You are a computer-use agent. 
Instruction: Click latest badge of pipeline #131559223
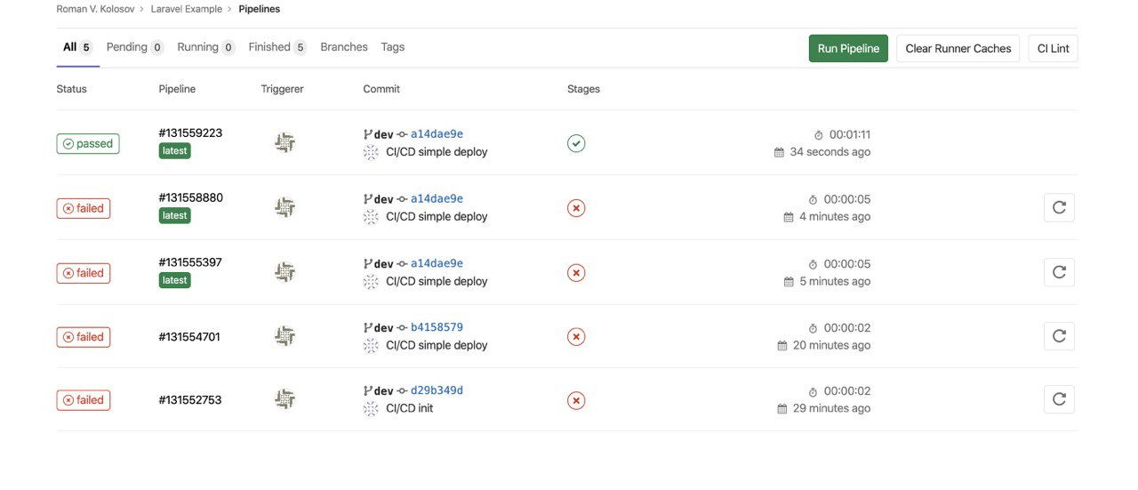(175, 151)
